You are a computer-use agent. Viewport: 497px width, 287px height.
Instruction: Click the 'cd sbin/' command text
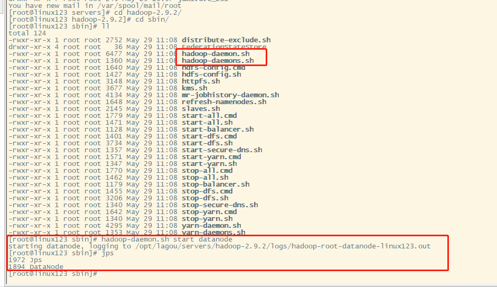pos(152,20)
